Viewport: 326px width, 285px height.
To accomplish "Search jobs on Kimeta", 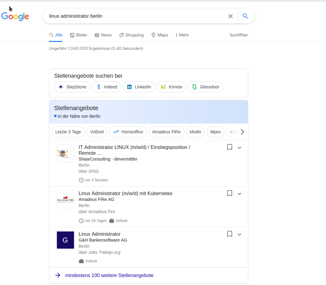I will click(x=171, y=87).
